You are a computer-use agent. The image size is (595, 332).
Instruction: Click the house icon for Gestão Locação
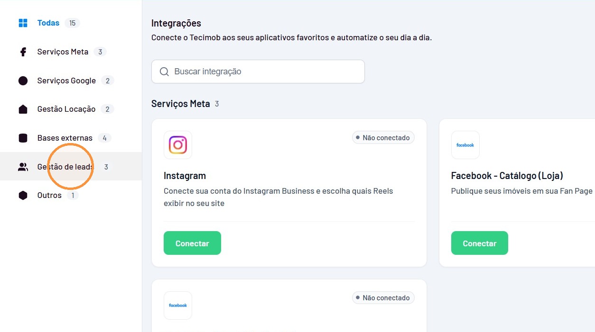pos(23,109)
